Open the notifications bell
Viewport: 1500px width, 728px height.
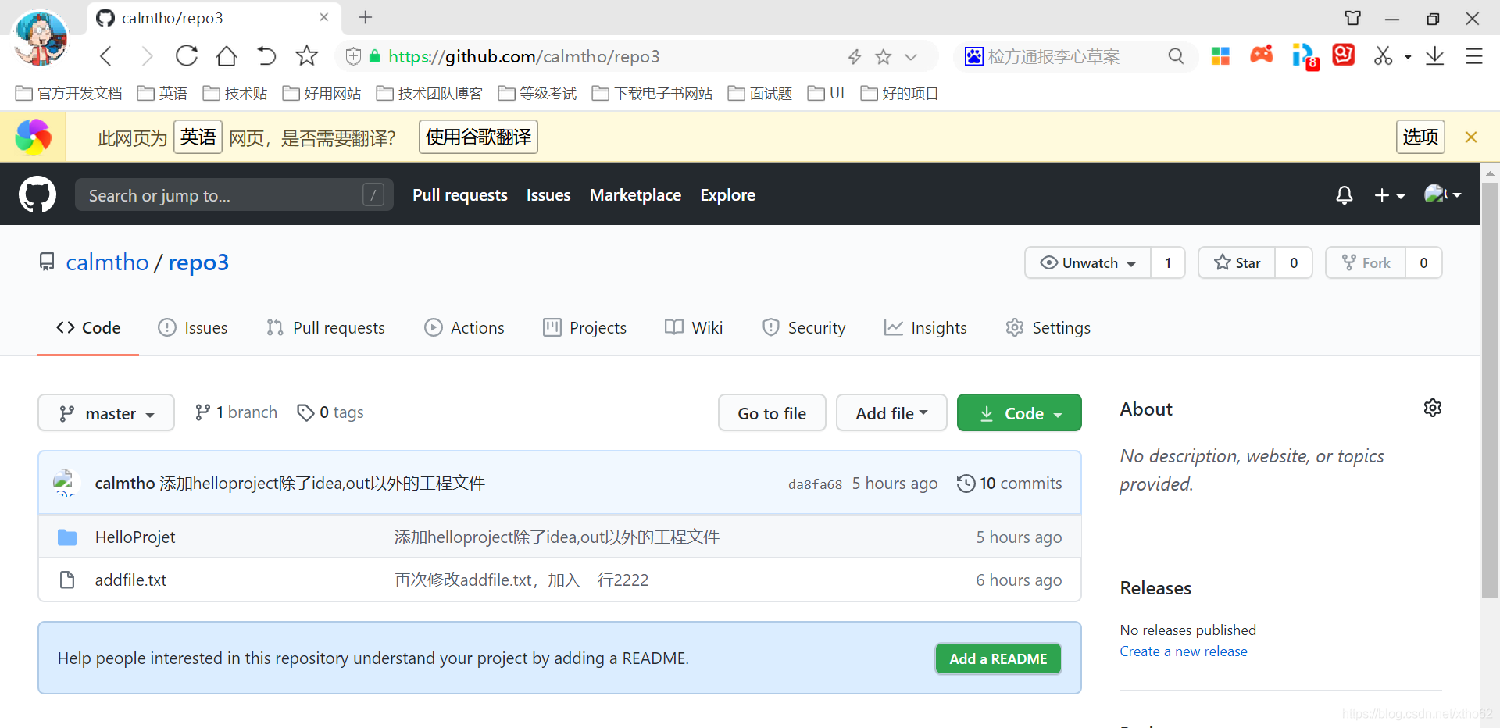pyautogui.click(x=1344, y=194)
